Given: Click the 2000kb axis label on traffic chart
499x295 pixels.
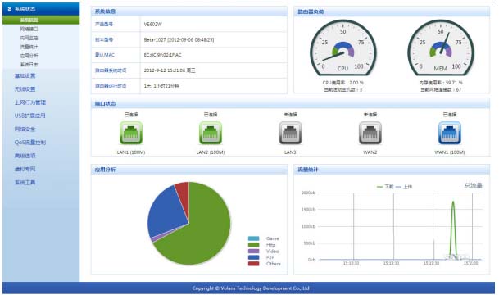Looking at the screenshot, I should point(308,193).
